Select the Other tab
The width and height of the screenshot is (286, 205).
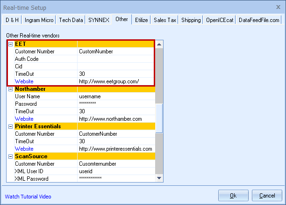pos(122,19)
